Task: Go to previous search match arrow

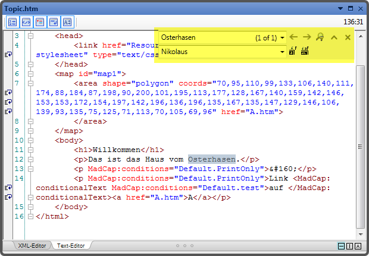Action: 293,37
